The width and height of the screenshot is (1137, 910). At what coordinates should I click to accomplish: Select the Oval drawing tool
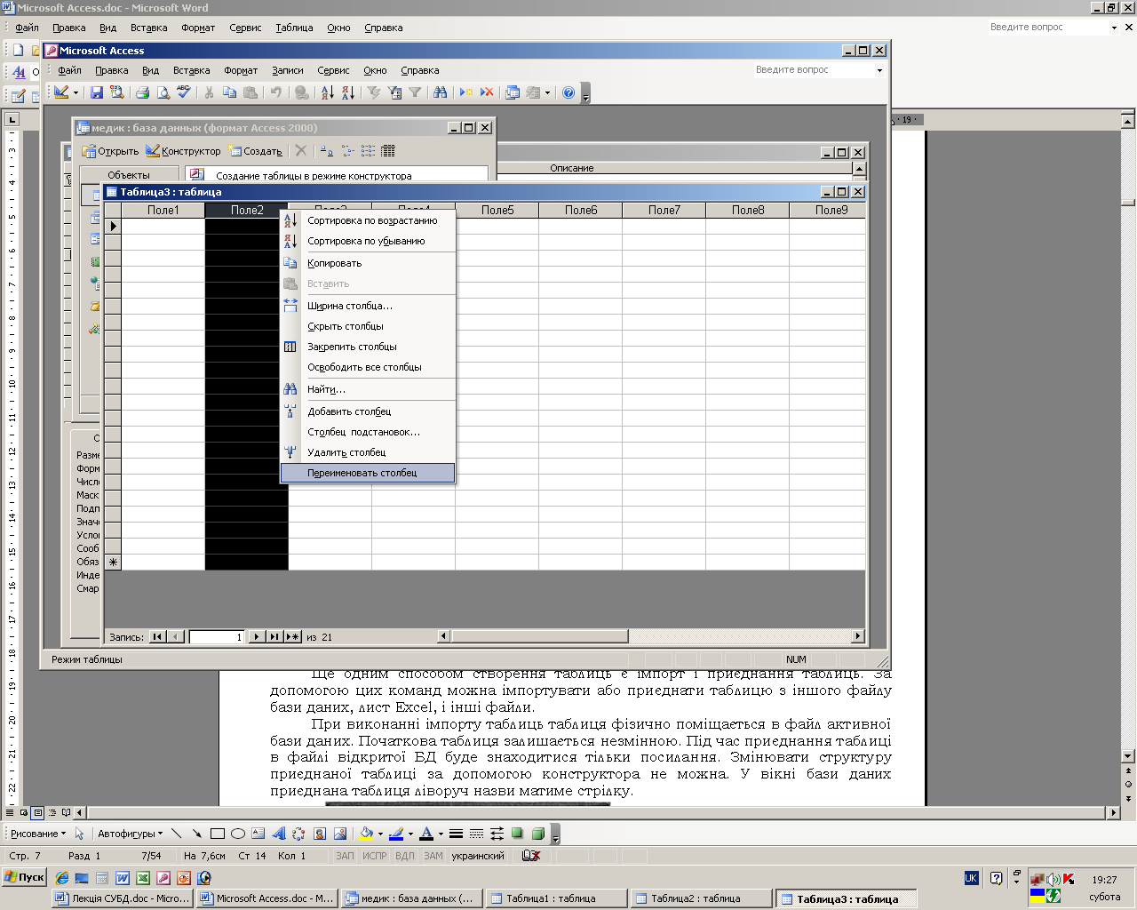(x=237, y=834)
